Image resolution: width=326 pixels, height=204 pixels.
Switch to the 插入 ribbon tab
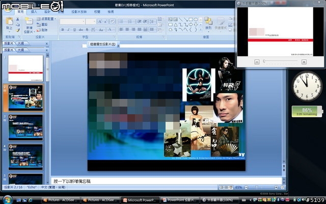(34, 12)
